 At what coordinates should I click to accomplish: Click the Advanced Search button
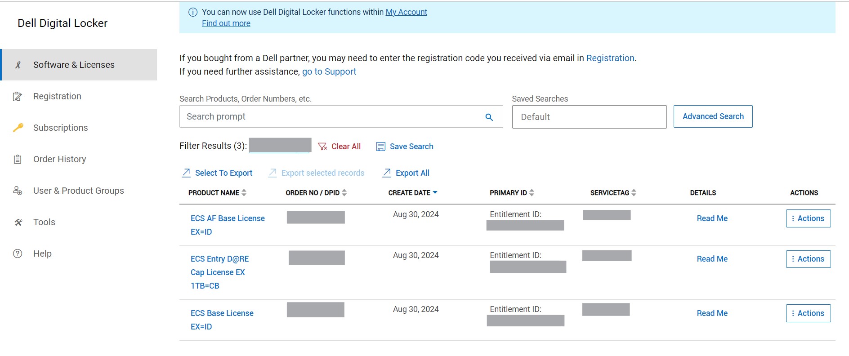pos(713,116)
